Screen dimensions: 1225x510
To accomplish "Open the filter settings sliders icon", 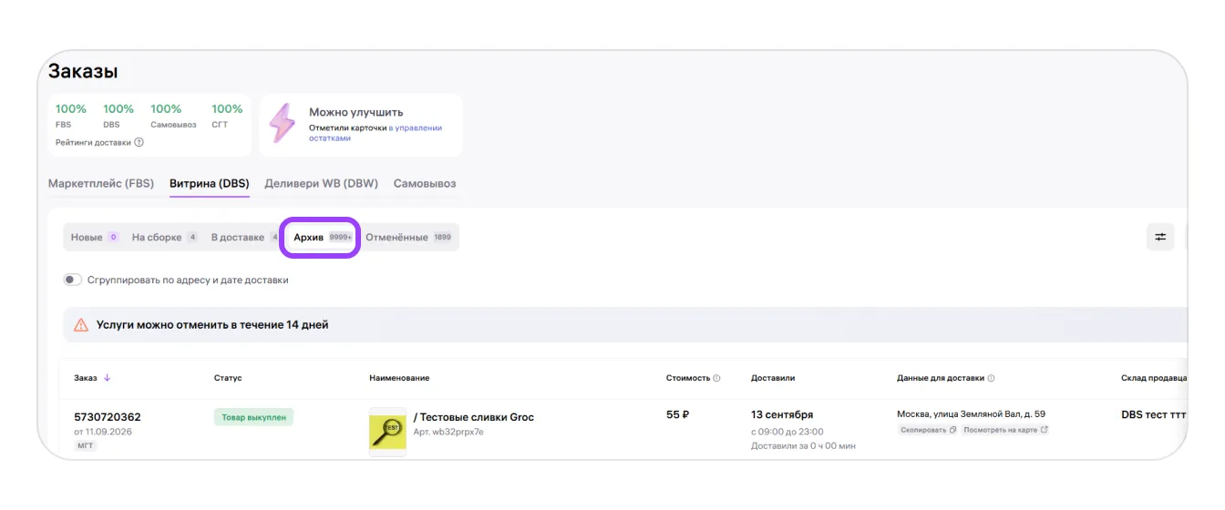I will click(1160, 237).
